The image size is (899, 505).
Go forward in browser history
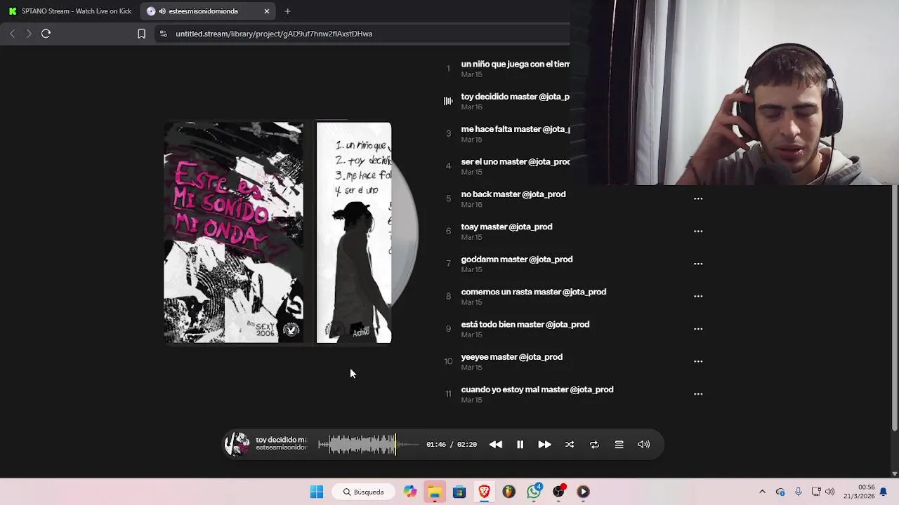[x=29, y=34]
